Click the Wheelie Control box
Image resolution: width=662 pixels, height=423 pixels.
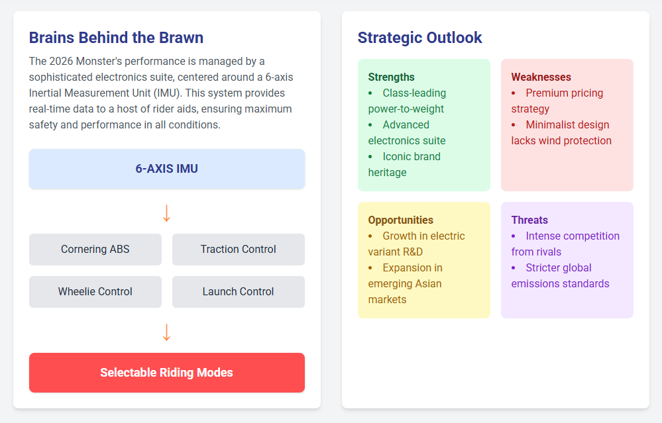[x=95, y=292]
